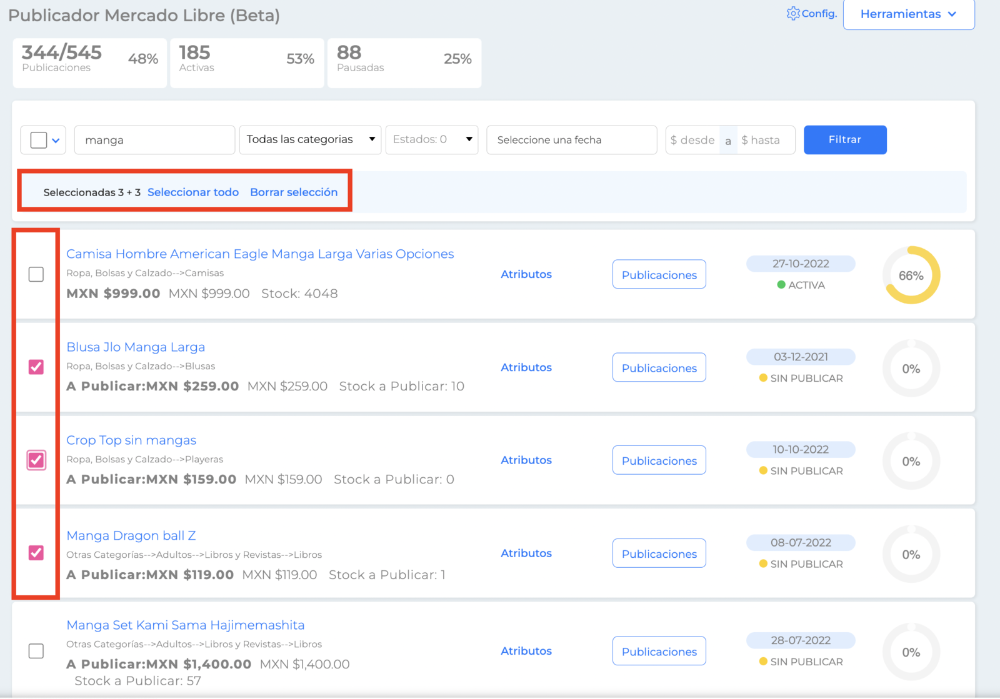The height and width of the screenshot is (699, 1000).
Task: Uncheck the Blusa Jlo Manga Larga checkbox
Action: tap(36, 367)
